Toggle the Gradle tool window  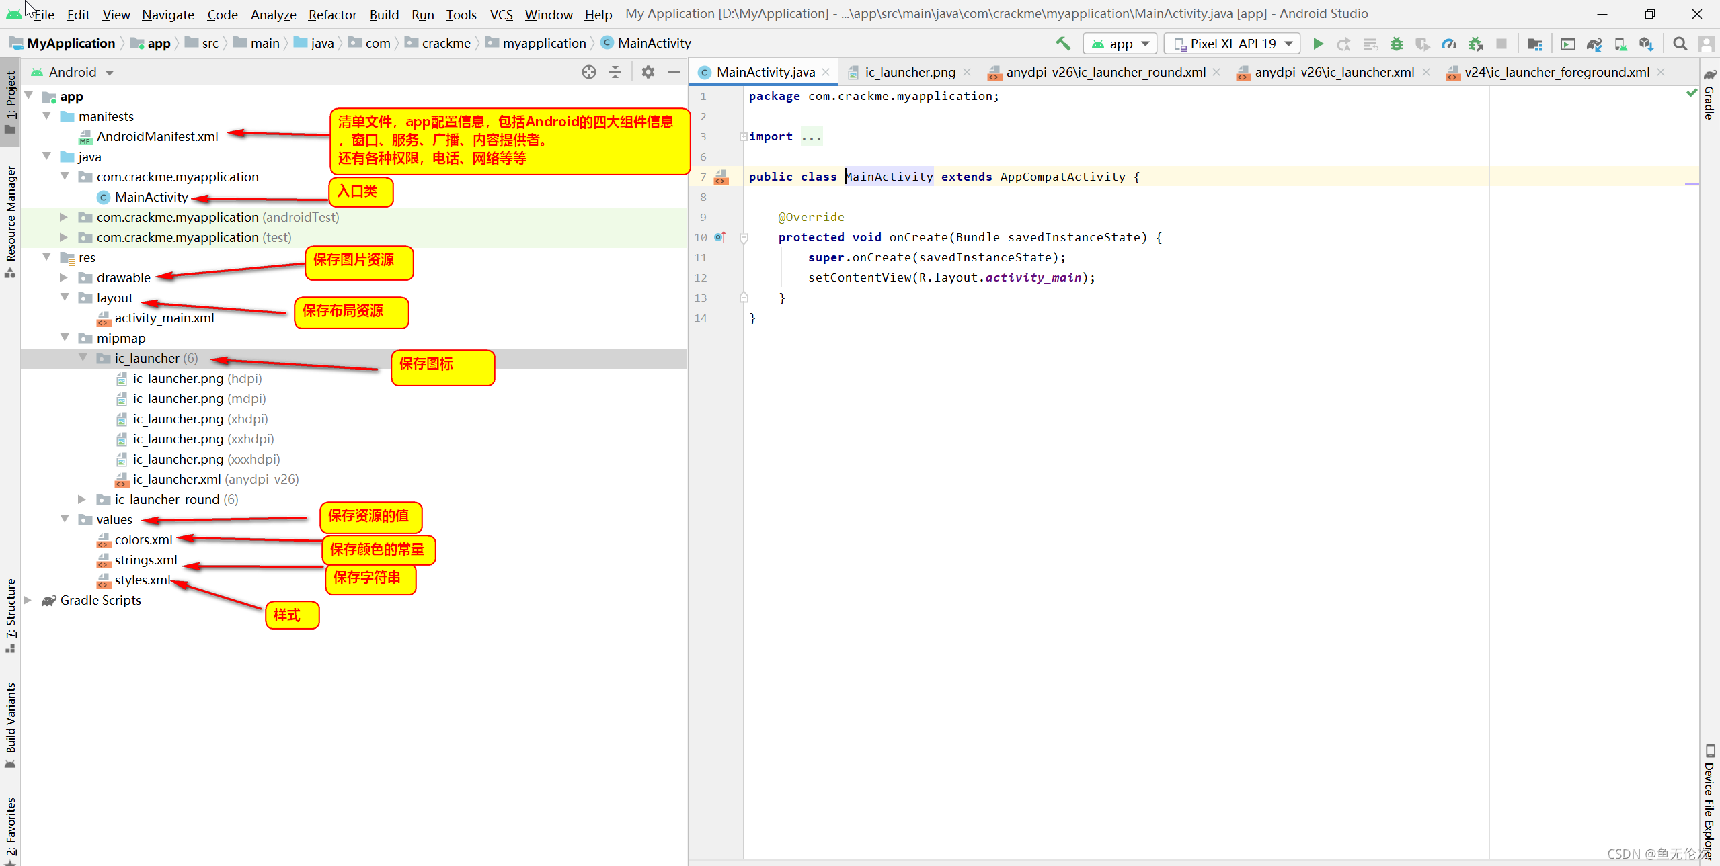point(1709,94)
